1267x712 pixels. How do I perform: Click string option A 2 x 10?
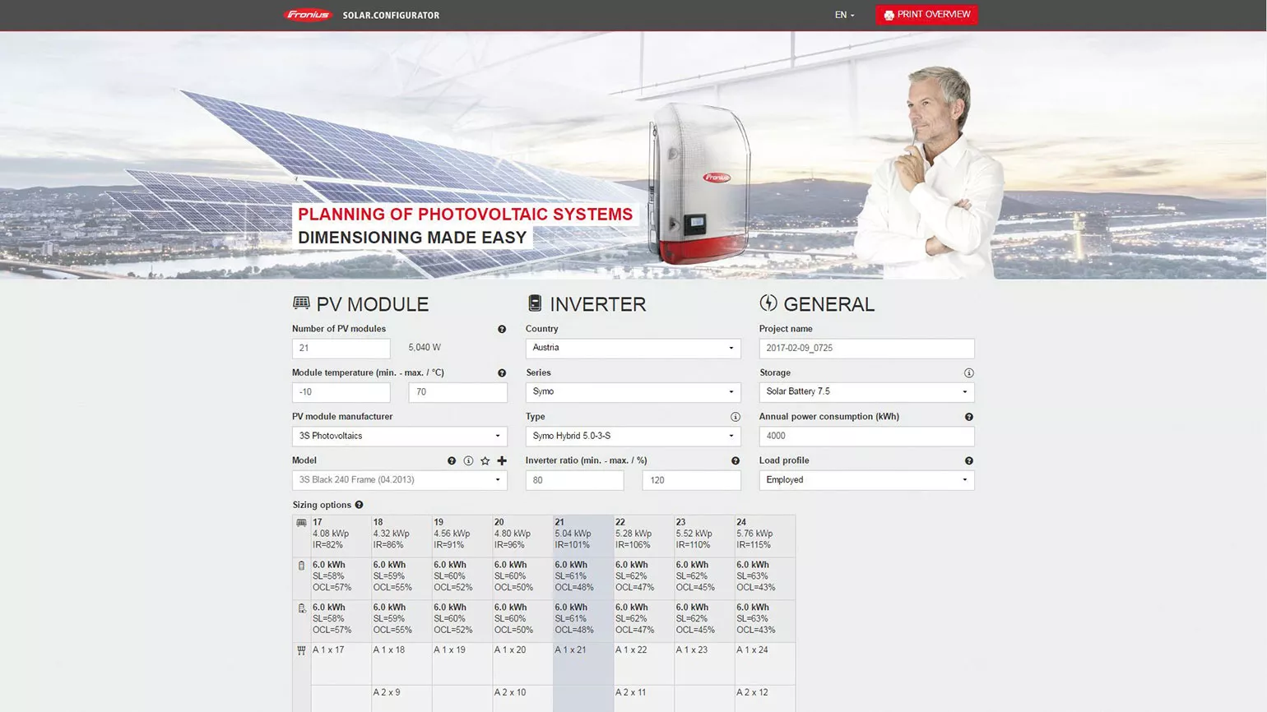click(510, 693)
